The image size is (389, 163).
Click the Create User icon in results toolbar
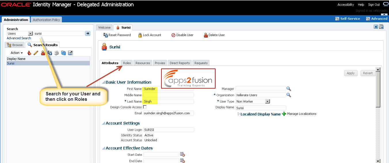pyautogui.click(x=29, y=53)
